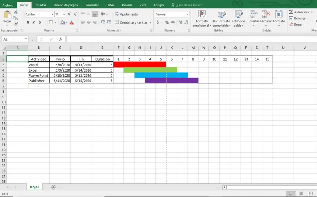Toggle bold N formatting
The width and height of the screenshot is (317, 197).
coord(28,22)
